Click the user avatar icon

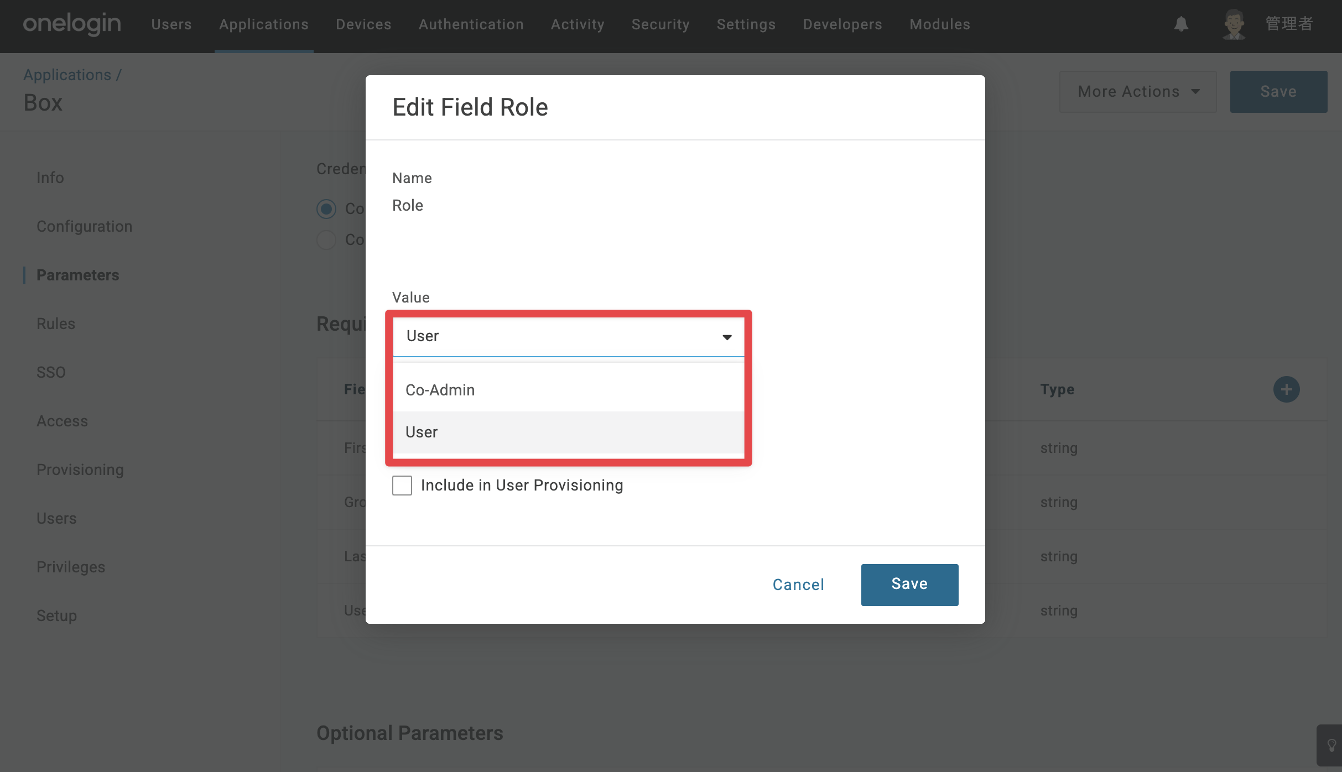click(1234, 24)
